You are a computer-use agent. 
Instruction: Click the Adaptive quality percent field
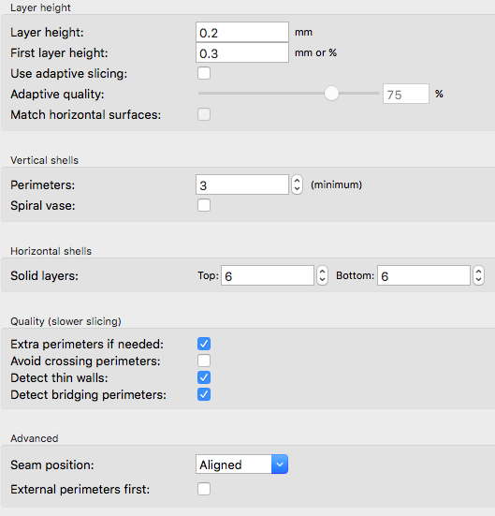tap(406, 94)
